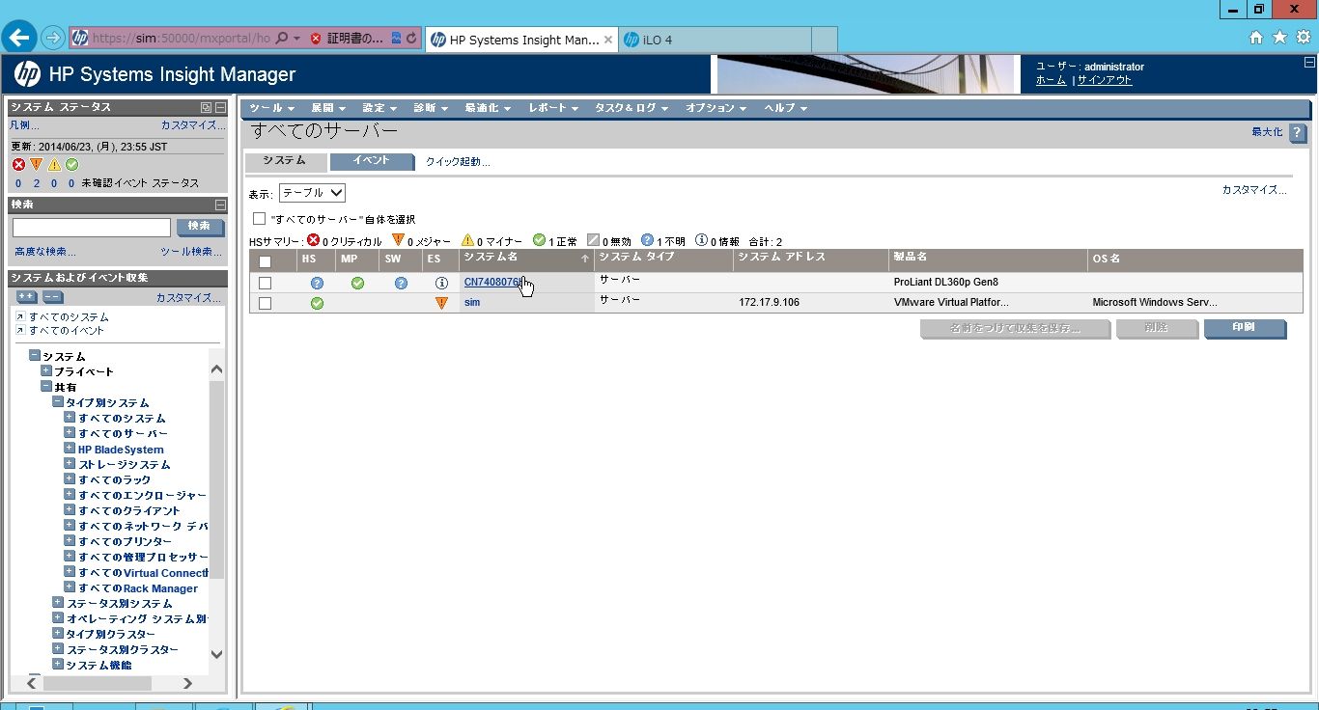1319x710 pixels.
Task: Click the SW unknown icon for CN7408076
Action: point(401,284)
